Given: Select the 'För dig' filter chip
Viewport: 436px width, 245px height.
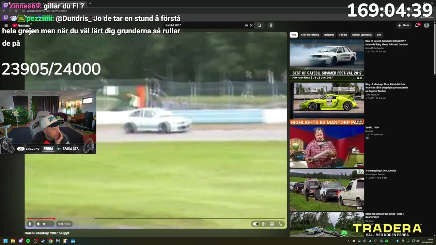Looking at the screenshot, I should pos(343,35).
